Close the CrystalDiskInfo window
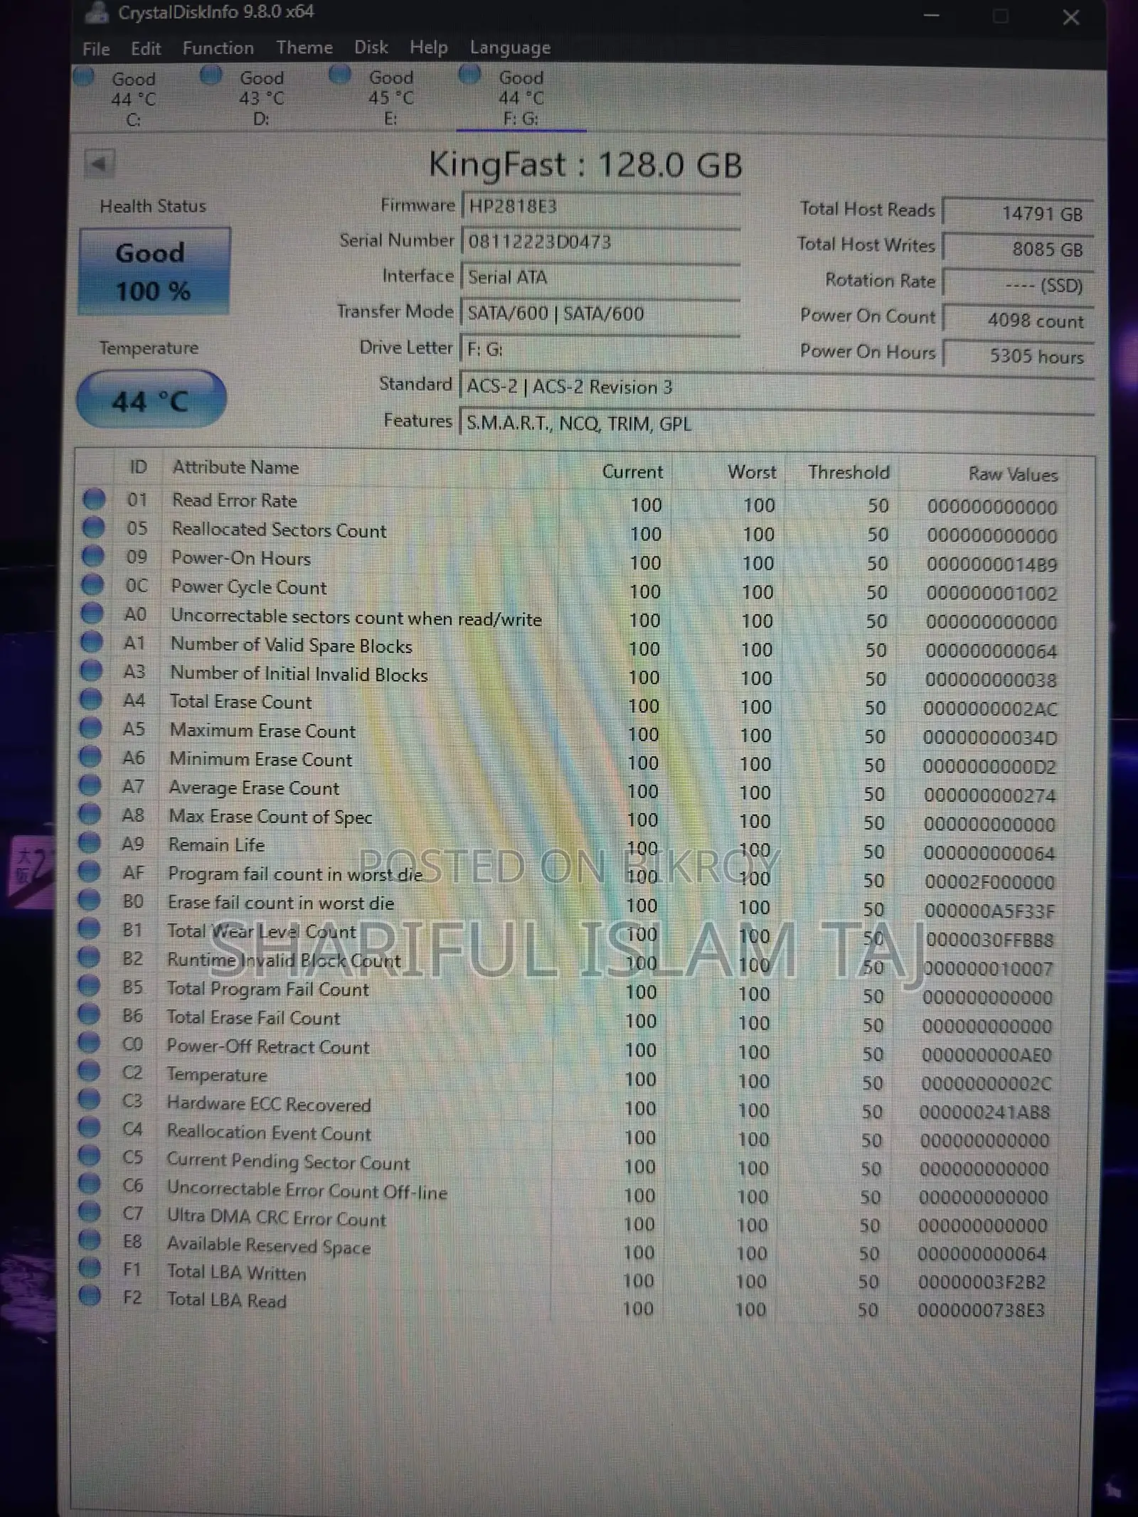 click(1071, 17)
